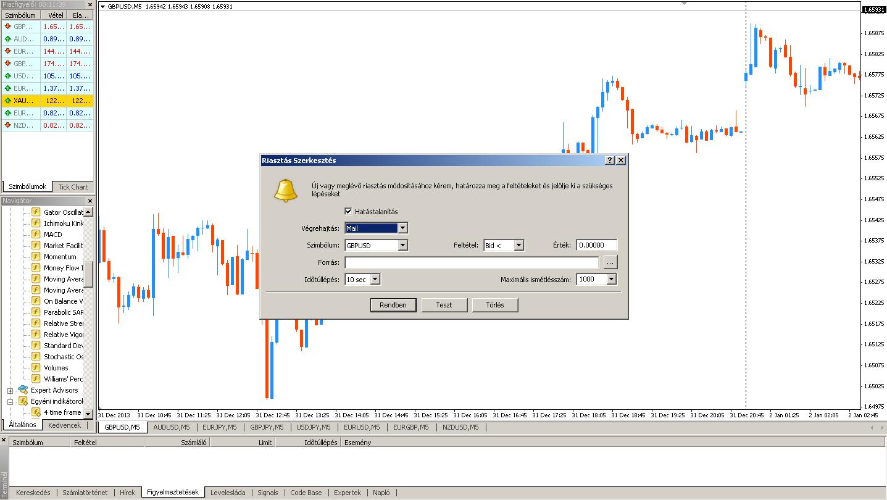
Task: Switch to the Szimbólumok tab
Action: tap(27, 186)
